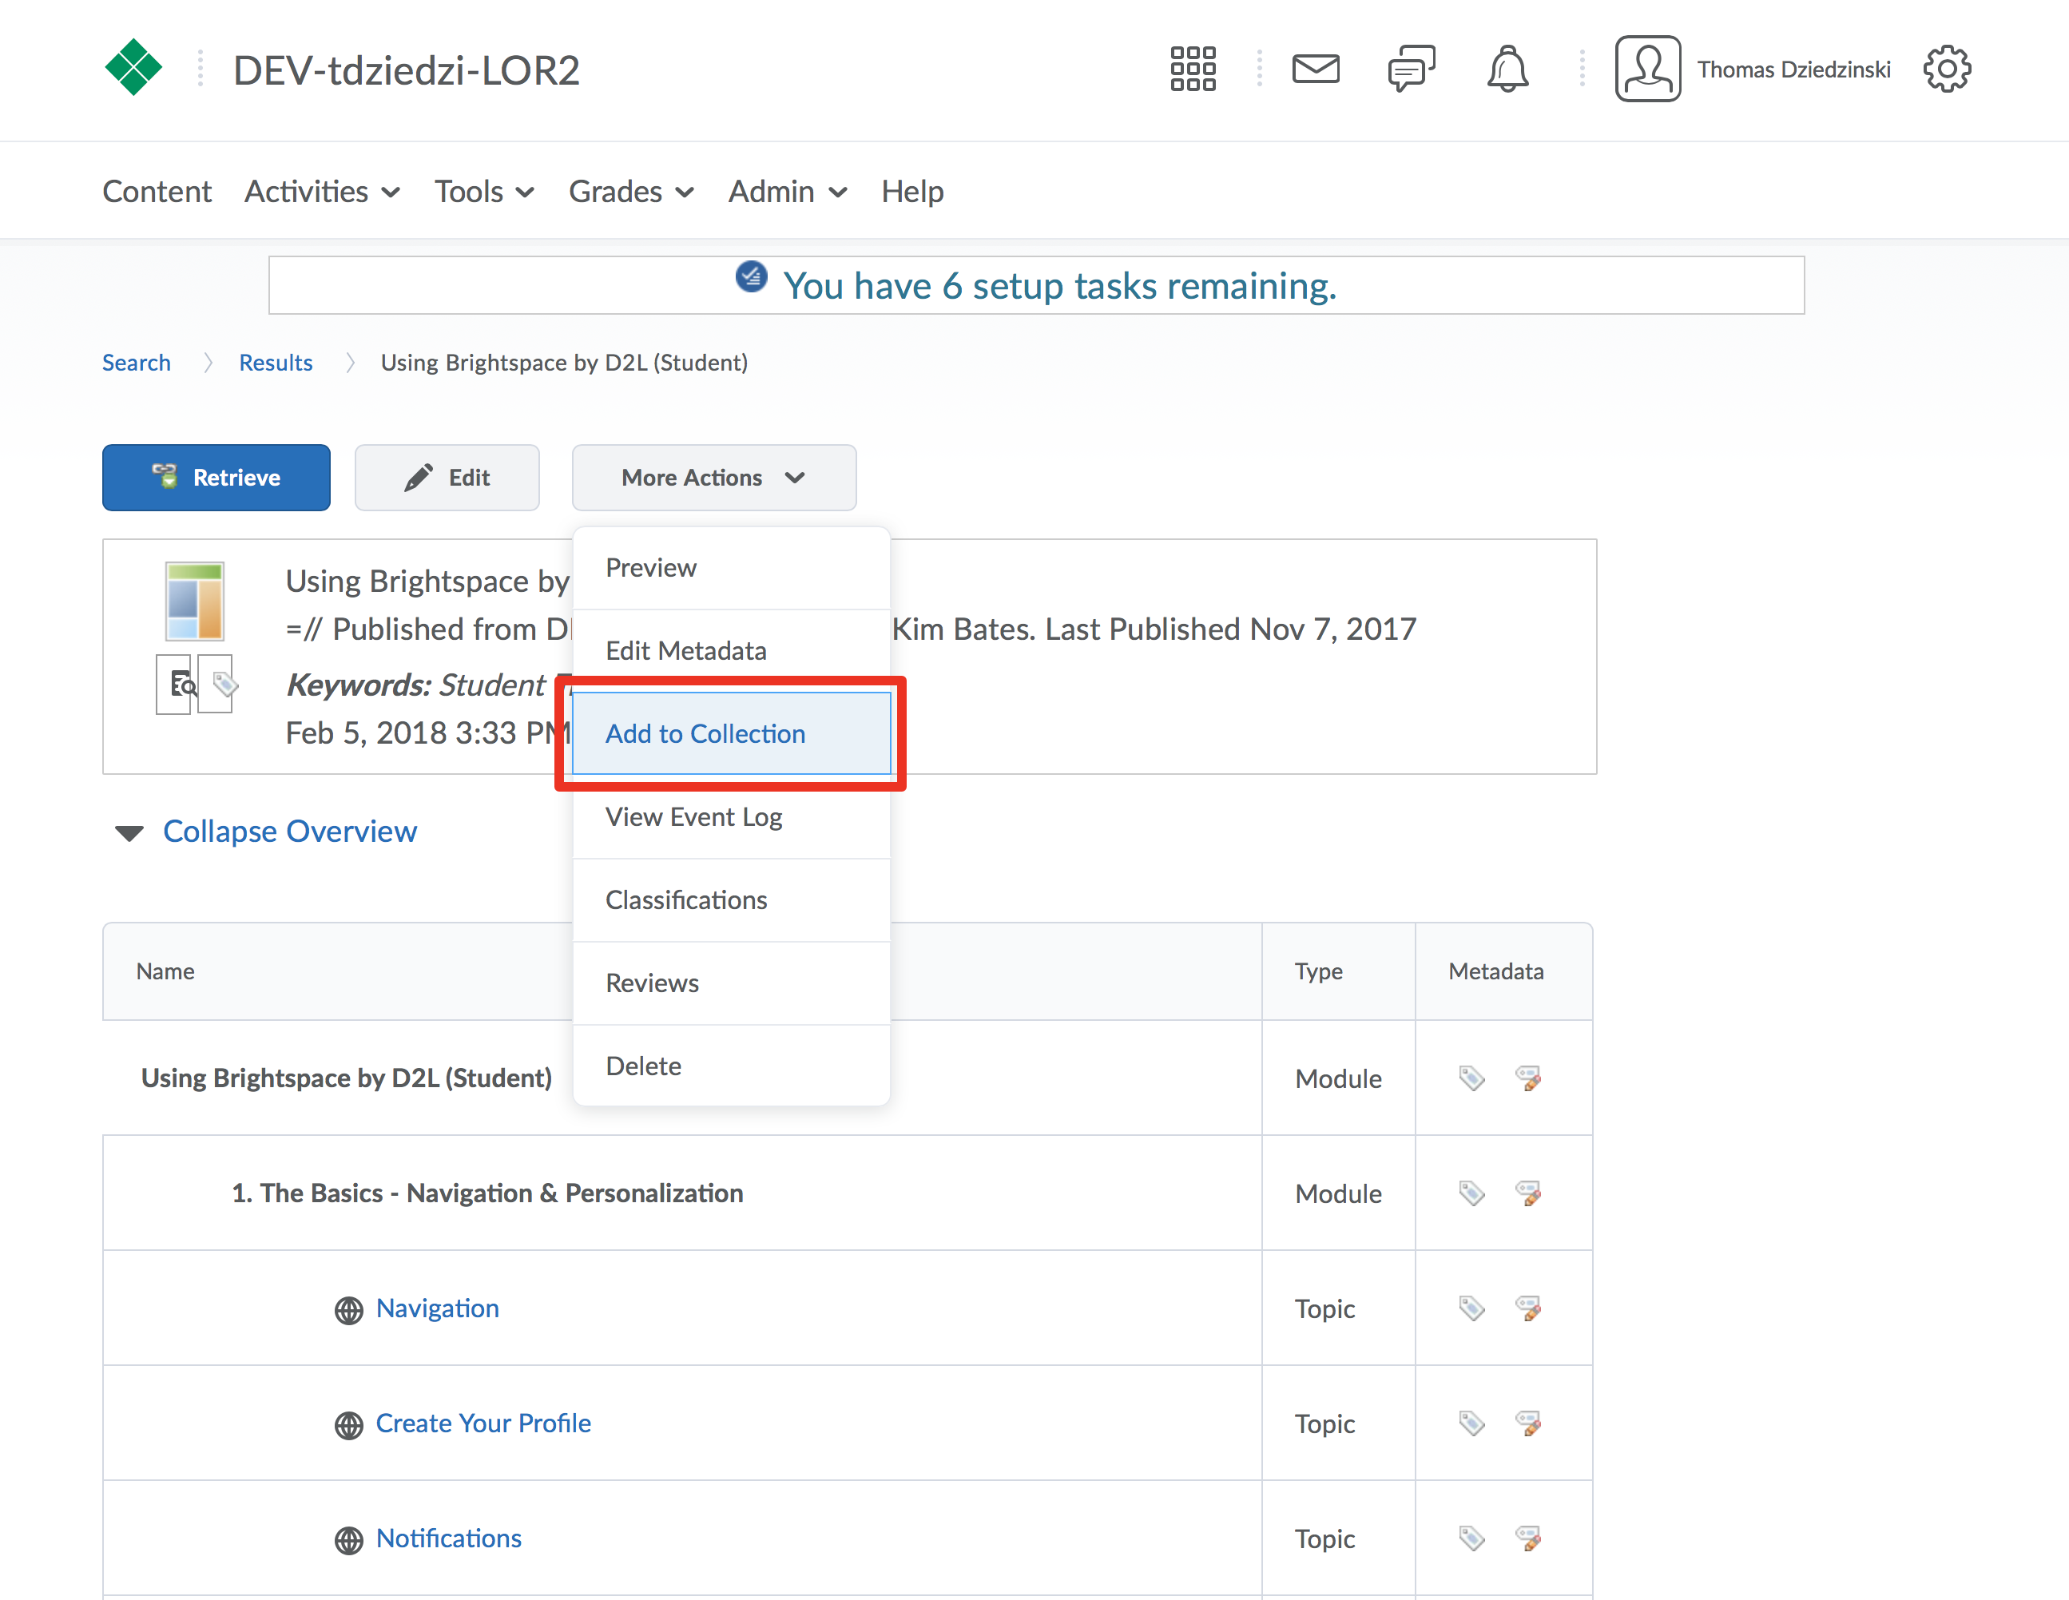Screen dimensions: 2069x1600
Task: Click the preview magnifier icon under thumbnail
Action: [182, 684]
